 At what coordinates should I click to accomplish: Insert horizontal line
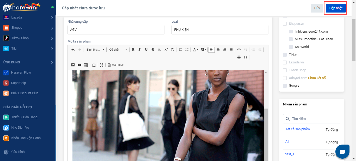pos(239,57)
